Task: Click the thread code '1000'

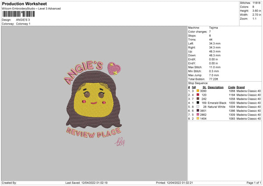Action: 232,103
